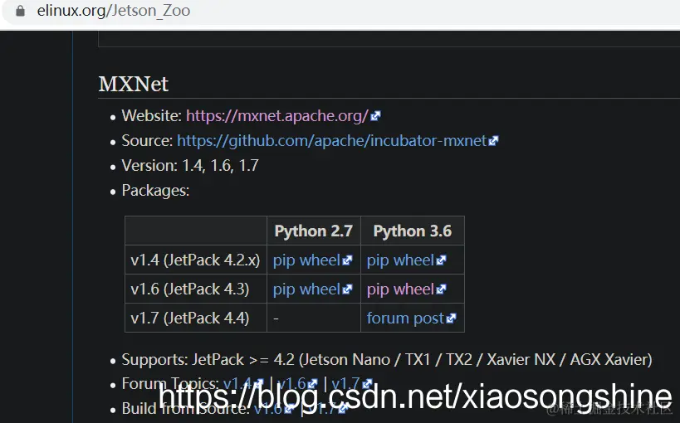This screenshot has height=423, width=680.
Task: Click the Version: 1.4, 1.6, 1.7 line
Action: click(x=190, y=166)
